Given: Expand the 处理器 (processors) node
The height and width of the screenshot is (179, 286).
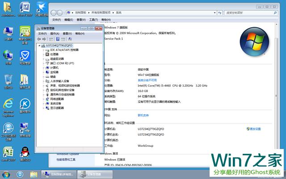Looking at the screenshot, I should click(x=43, y=55).
